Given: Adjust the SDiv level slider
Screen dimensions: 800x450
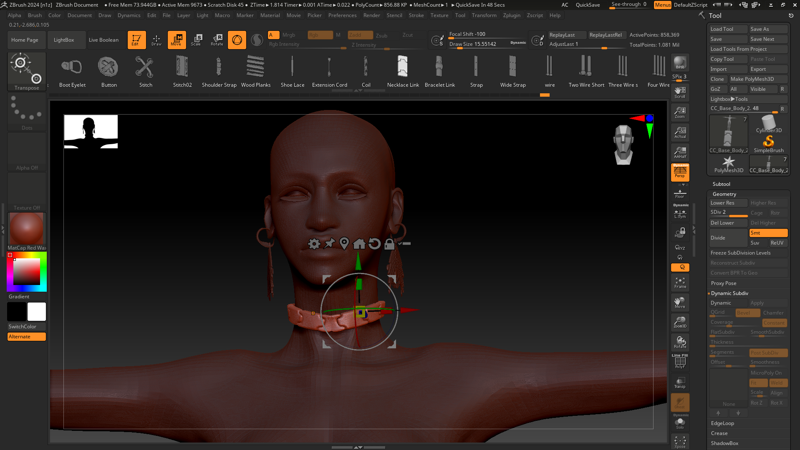Looking at the screenshot, I should 728,212.
